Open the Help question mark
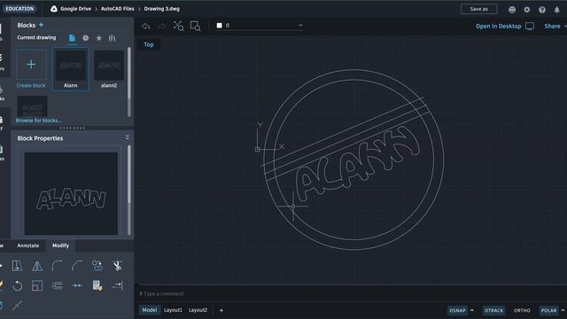The height and width of the screenshot is (319, 567). pyautogui.click(x=541, y=10)
